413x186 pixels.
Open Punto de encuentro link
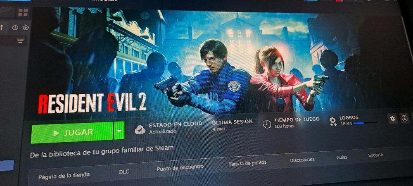pos(180,167)
